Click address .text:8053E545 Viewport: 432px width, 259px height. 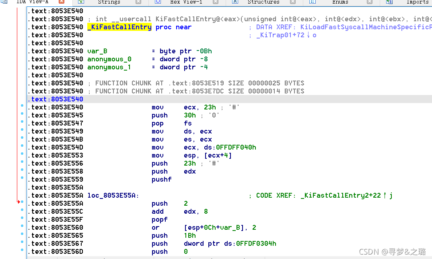[56, 115]
